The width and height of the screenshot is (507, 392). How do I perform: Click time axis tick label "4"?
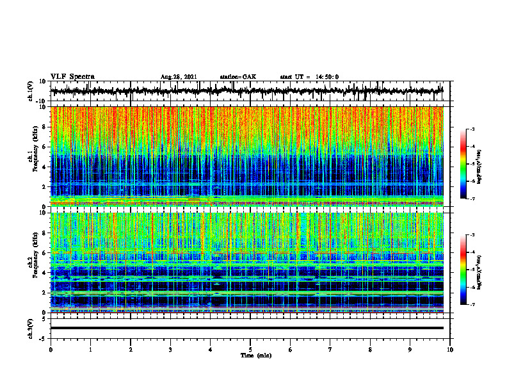coord(211,350)
